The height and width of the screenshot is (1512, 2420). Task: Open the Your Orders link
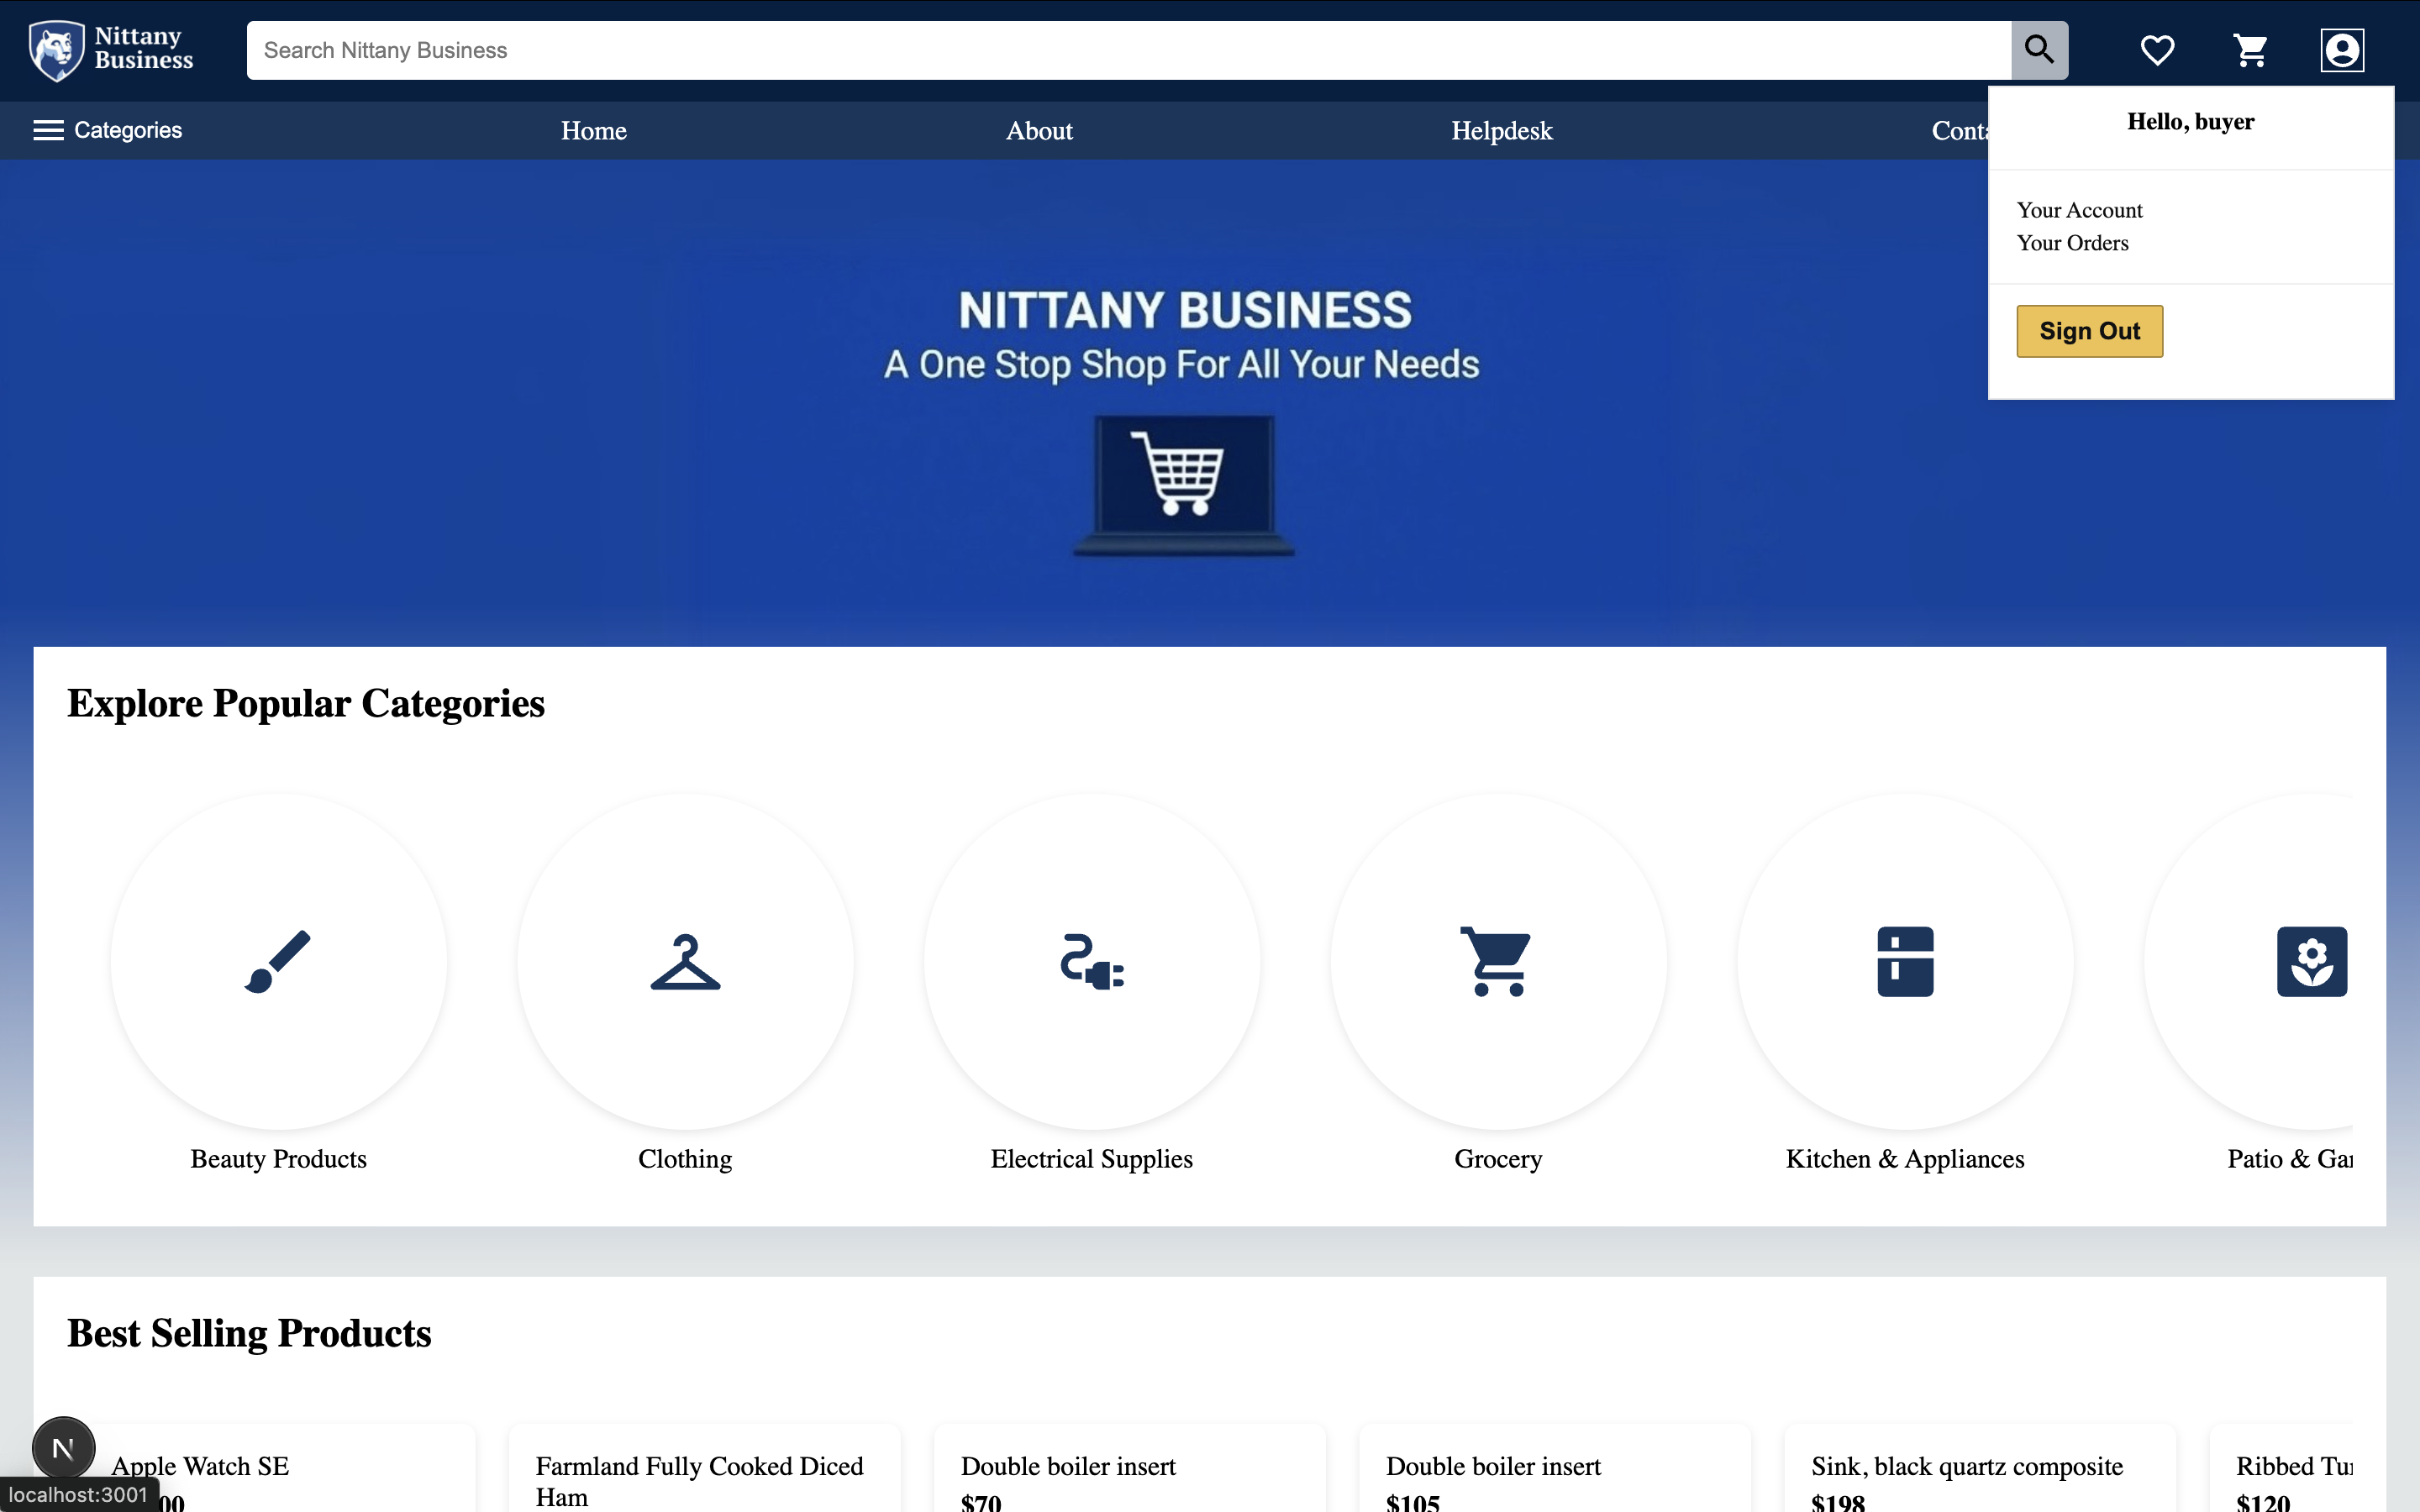[x=2072, y=243]
